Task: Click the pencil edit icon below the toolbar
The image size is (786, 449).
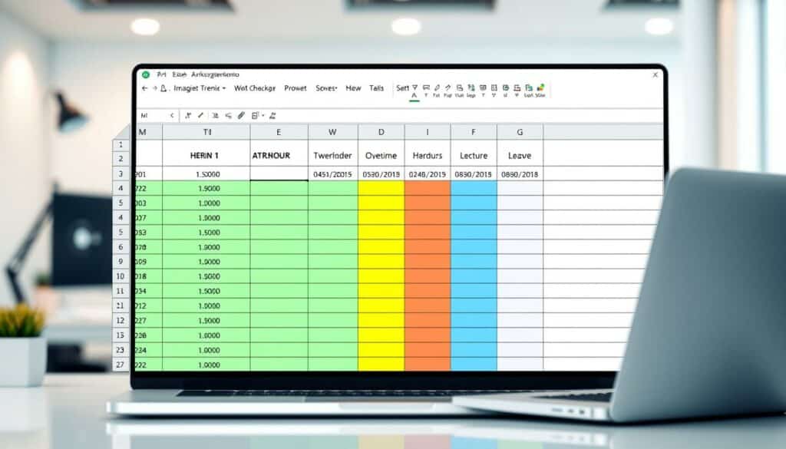Action: pyautogui.click(x=200, y=116)
